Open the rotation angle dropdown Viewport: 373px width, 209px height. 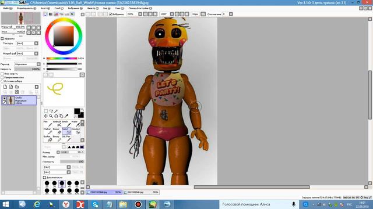(x=172, y=14)
